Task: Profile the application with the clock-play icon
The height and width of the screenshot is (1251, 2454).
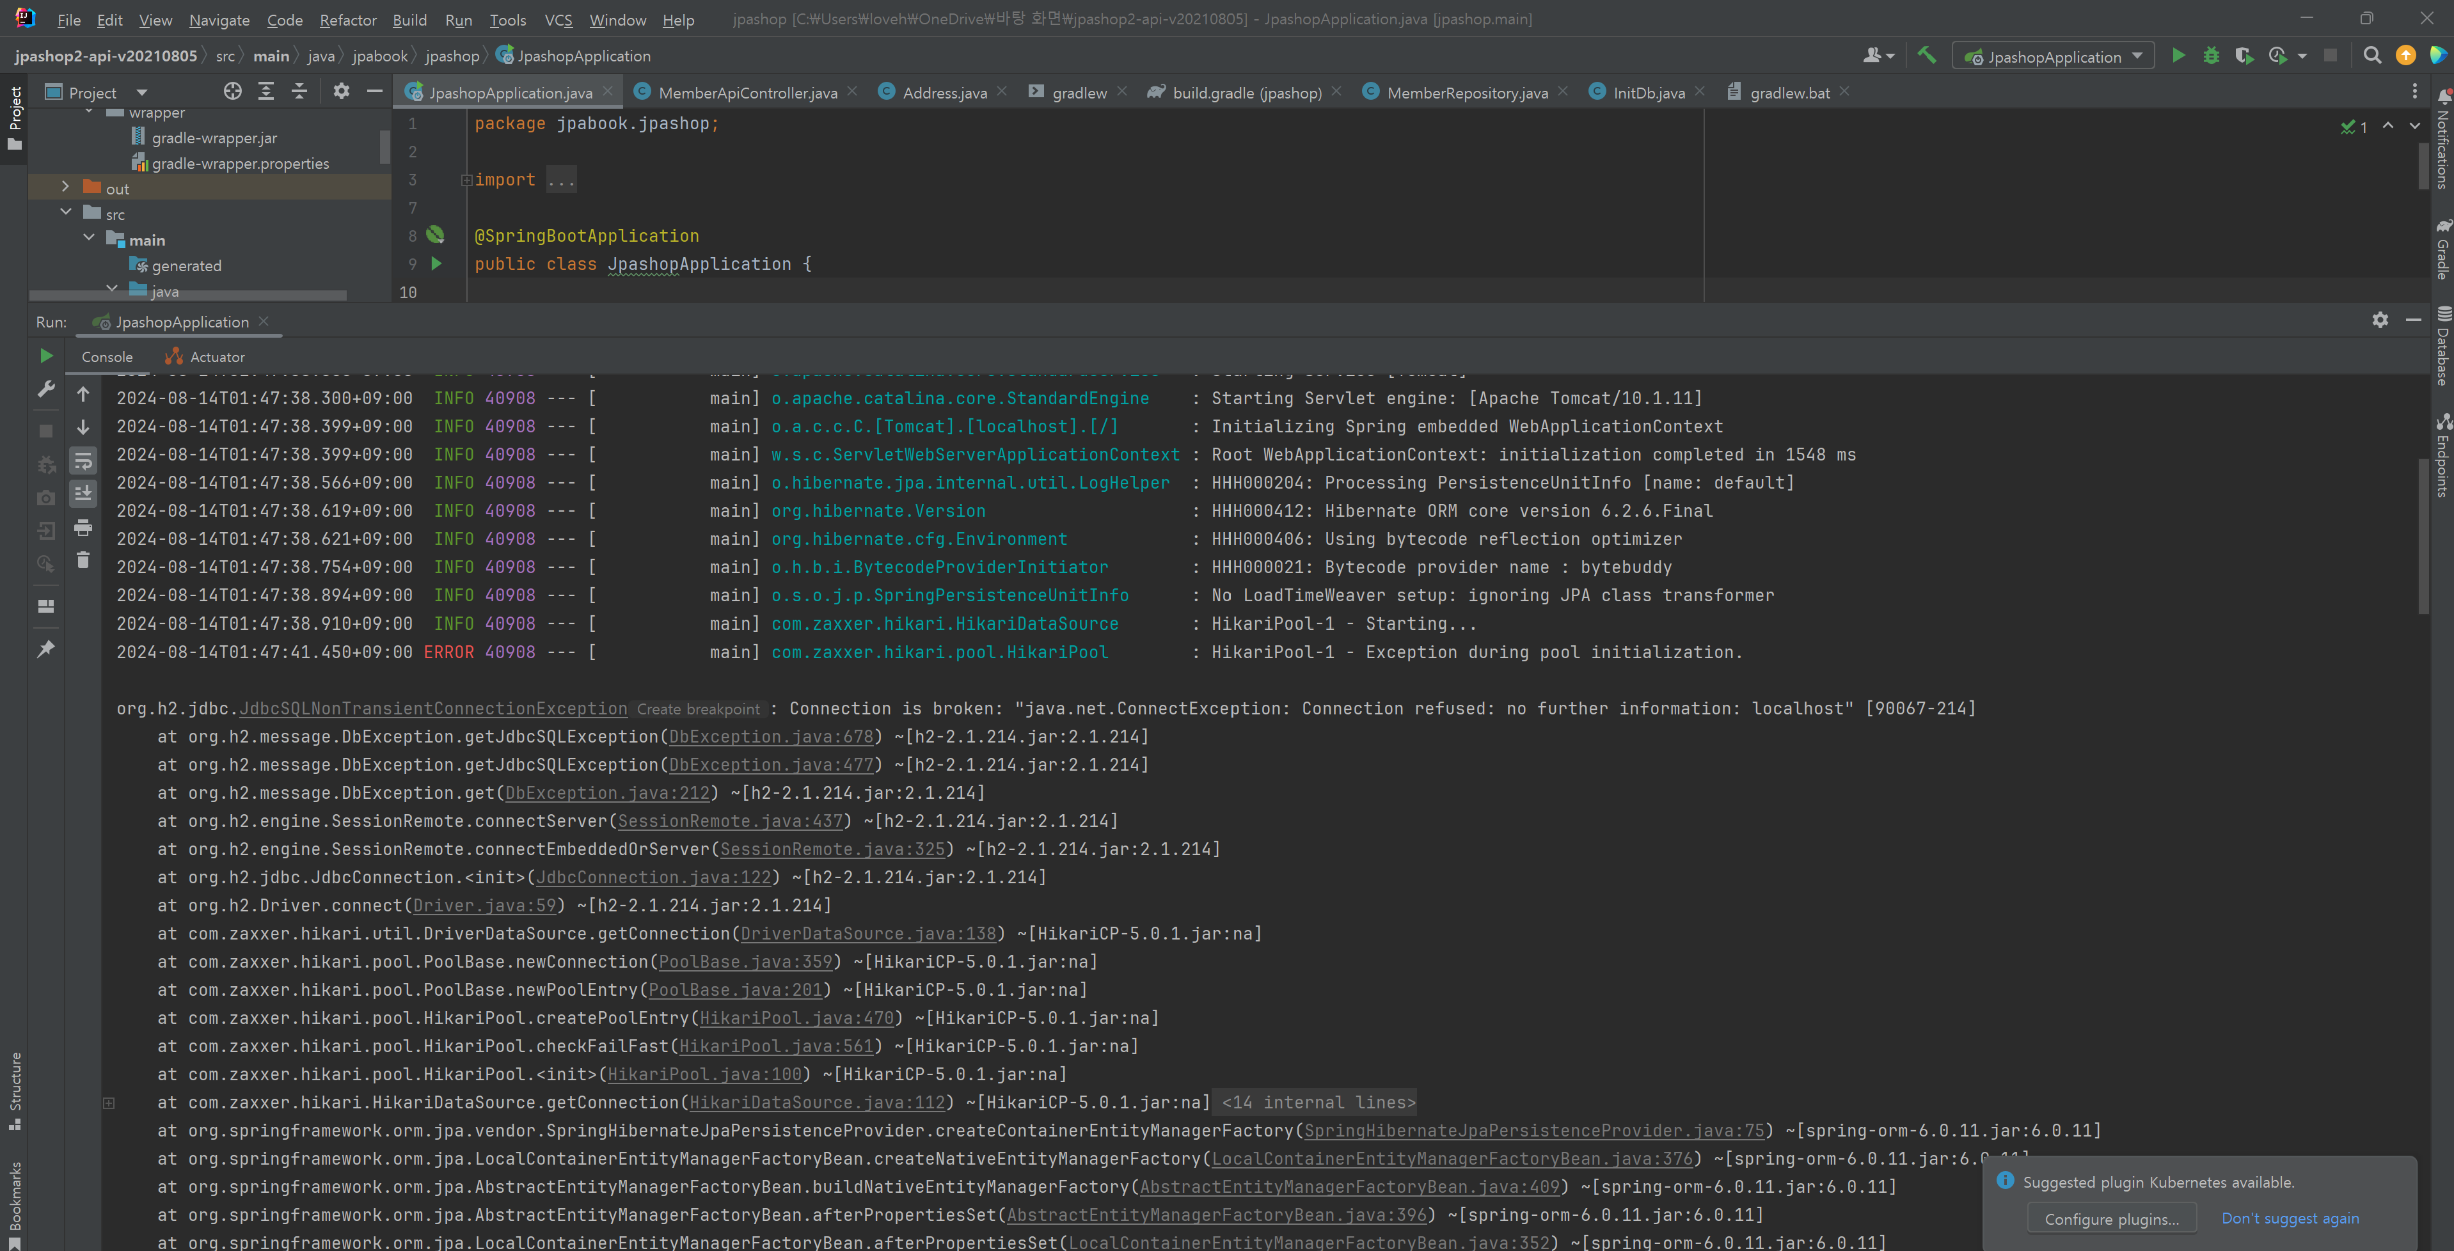Action: (x=2278, y=56)
